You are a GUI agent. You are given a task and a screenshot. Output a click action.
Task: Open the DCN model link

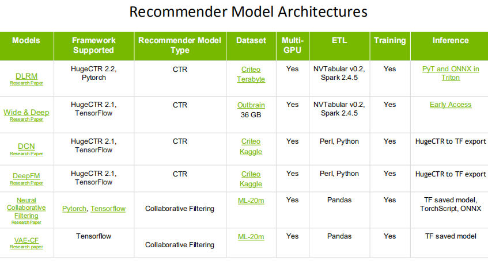27,147
